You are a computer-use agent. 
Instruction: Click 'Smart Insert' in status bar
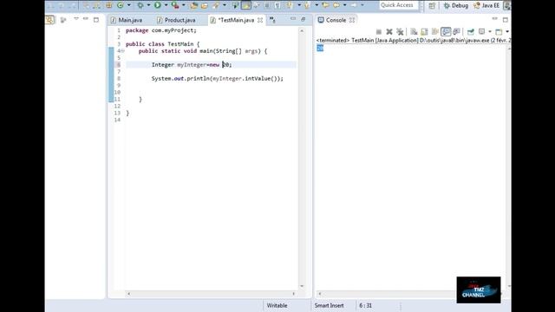click(x=329, y=305)
